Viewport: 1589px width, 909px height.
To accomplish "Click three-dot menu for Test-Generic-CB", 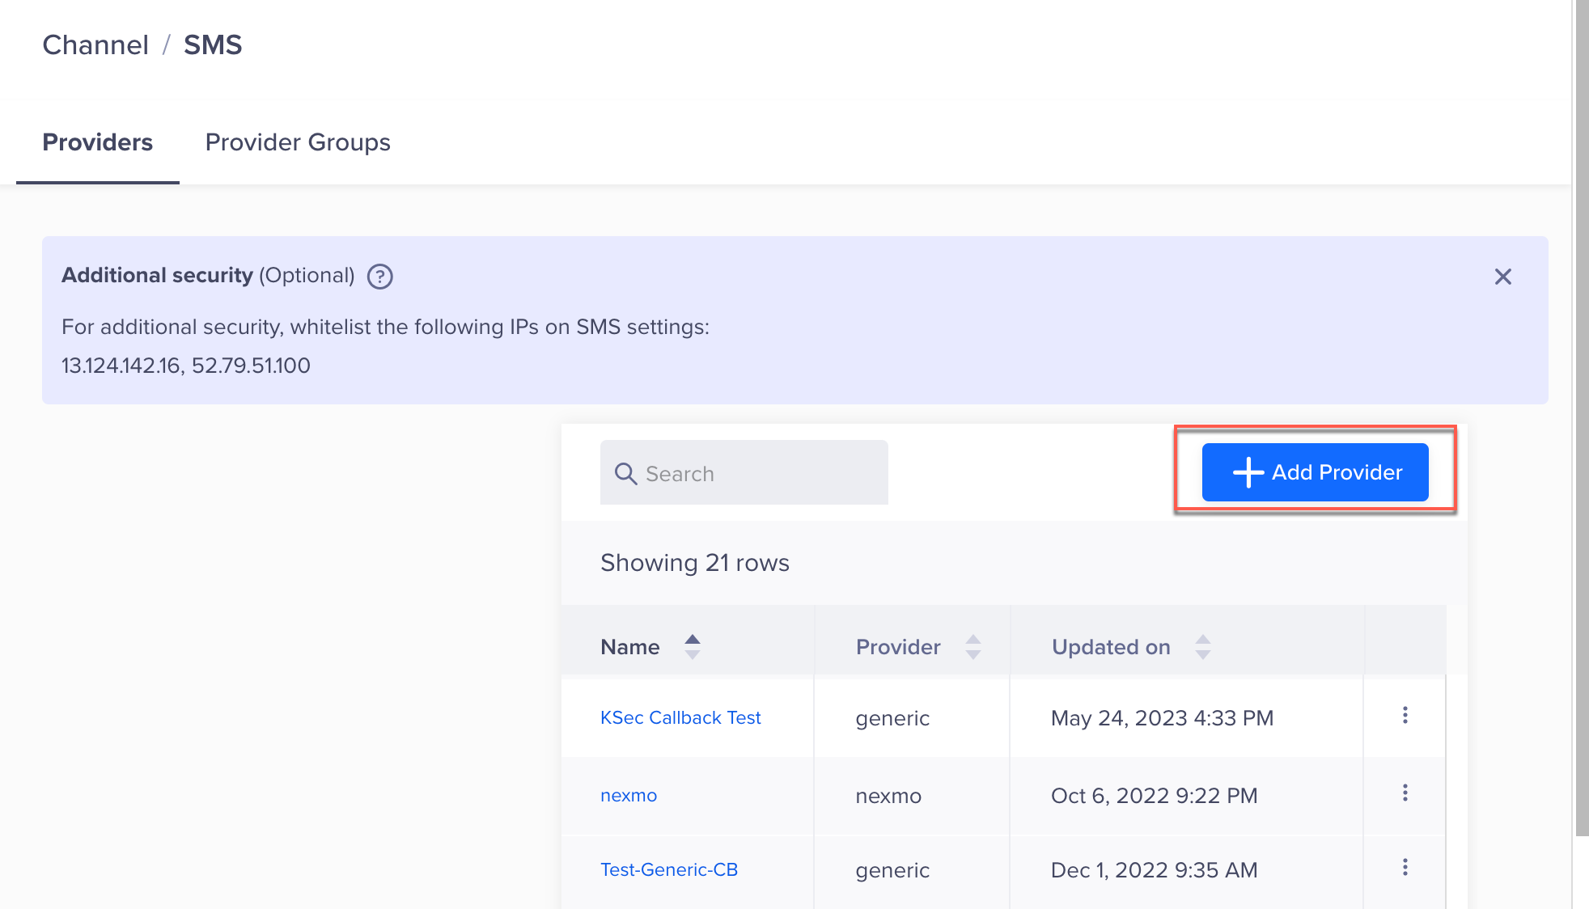I will pos(1405,869).
